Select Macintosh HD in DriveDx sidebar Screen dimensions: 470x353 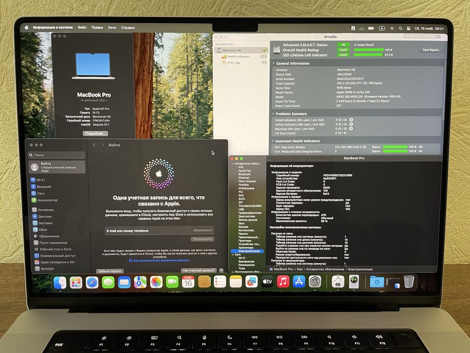coord(241,50)
